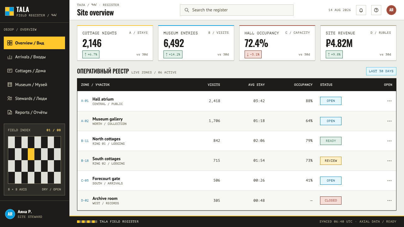
Task: Open Museum / Музей section
Action: (x=34, y=84)
